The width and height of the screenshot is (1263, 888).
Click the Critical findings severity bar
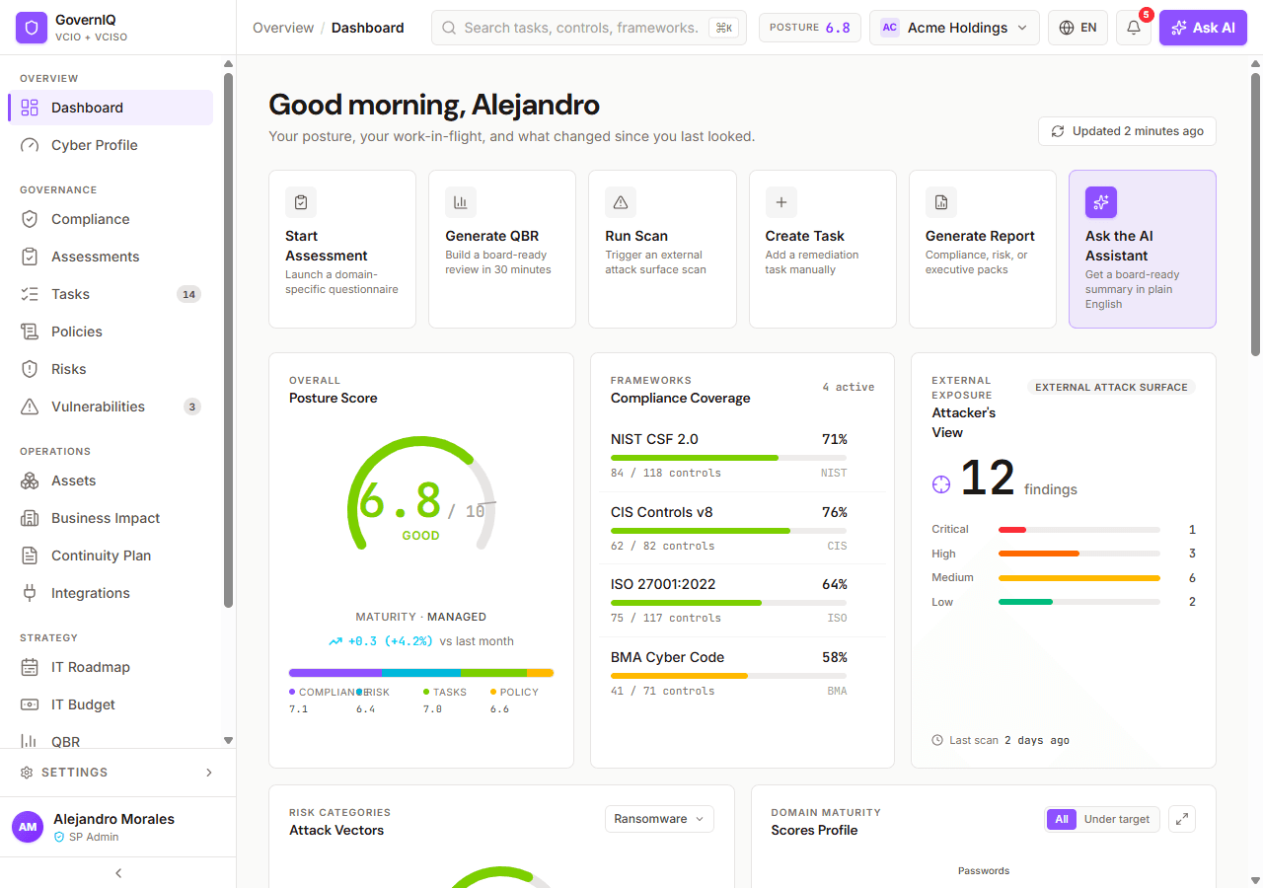pos(1079,530)
